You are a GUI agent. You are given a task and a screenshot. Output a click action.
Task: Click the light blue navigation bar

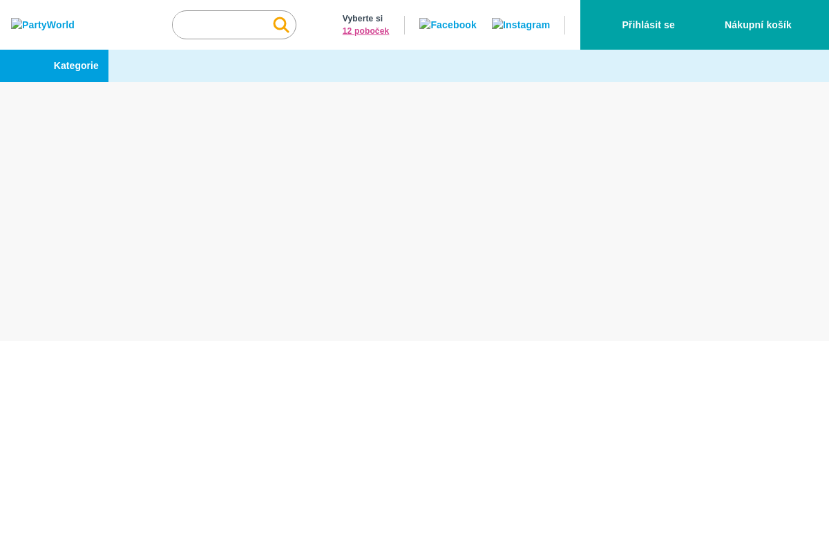[468, 66]
